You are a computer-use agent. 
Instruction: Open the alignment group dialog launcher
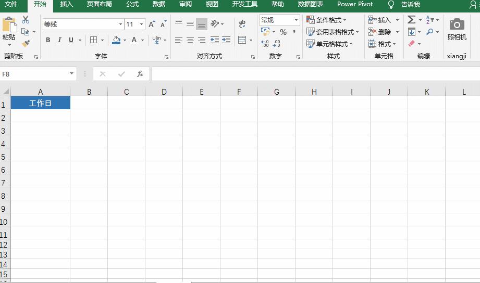[253, 57]
